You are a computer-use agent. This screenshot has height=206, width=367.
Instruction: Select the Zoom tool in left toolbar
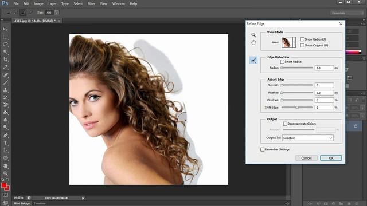click(x=5, y=173)
